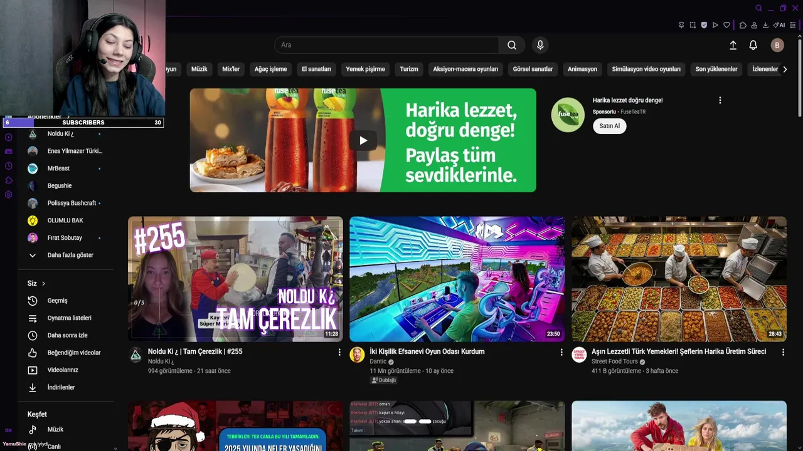Image resolution: width=803 pixels, height=451 pixels.
Task: Play the FuseTea ad video
Action: (x=363, y=140)
